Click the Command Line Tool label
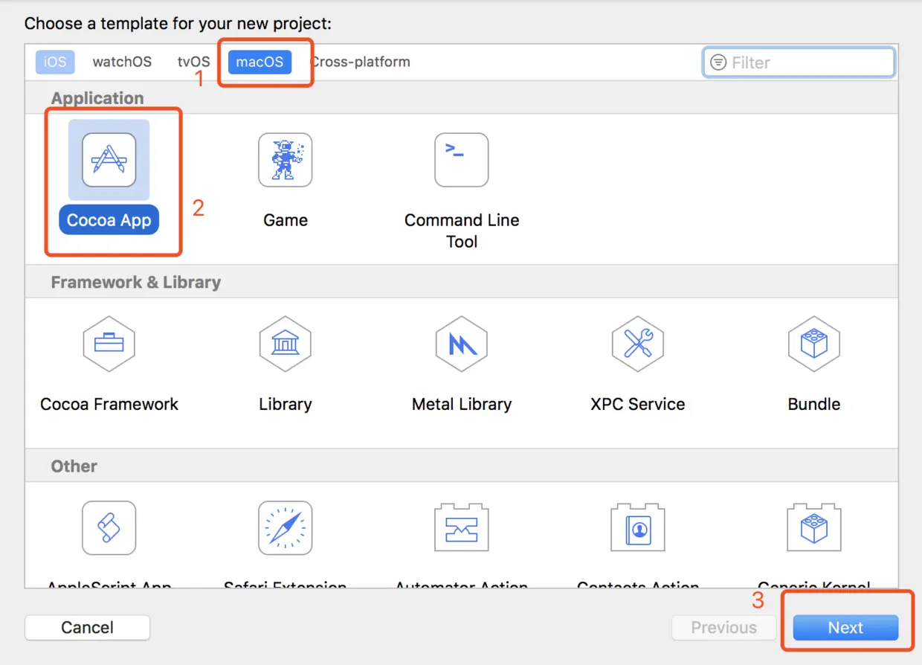The width and height of the screenshot is (922, 665). (462, 231)
